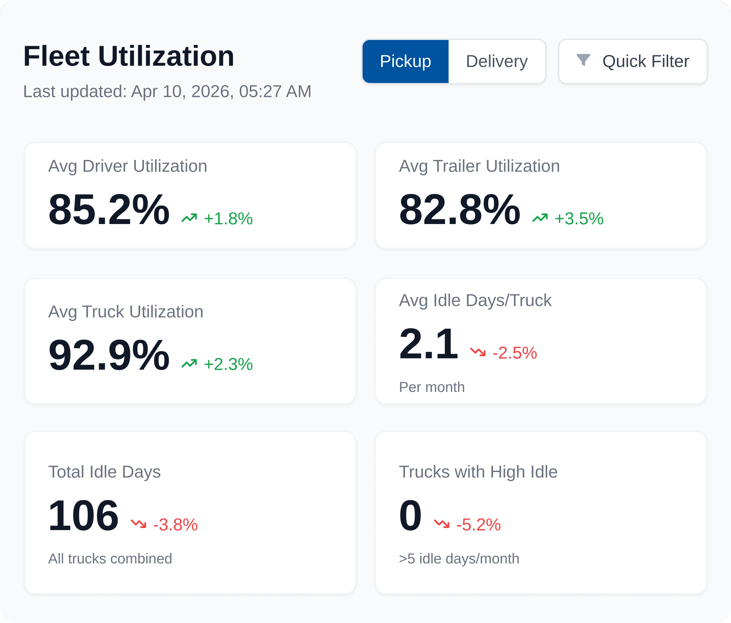Screen dimensions: 731x623
Task: Click the Avg Truck Utilization label
Action: point(126,312)
